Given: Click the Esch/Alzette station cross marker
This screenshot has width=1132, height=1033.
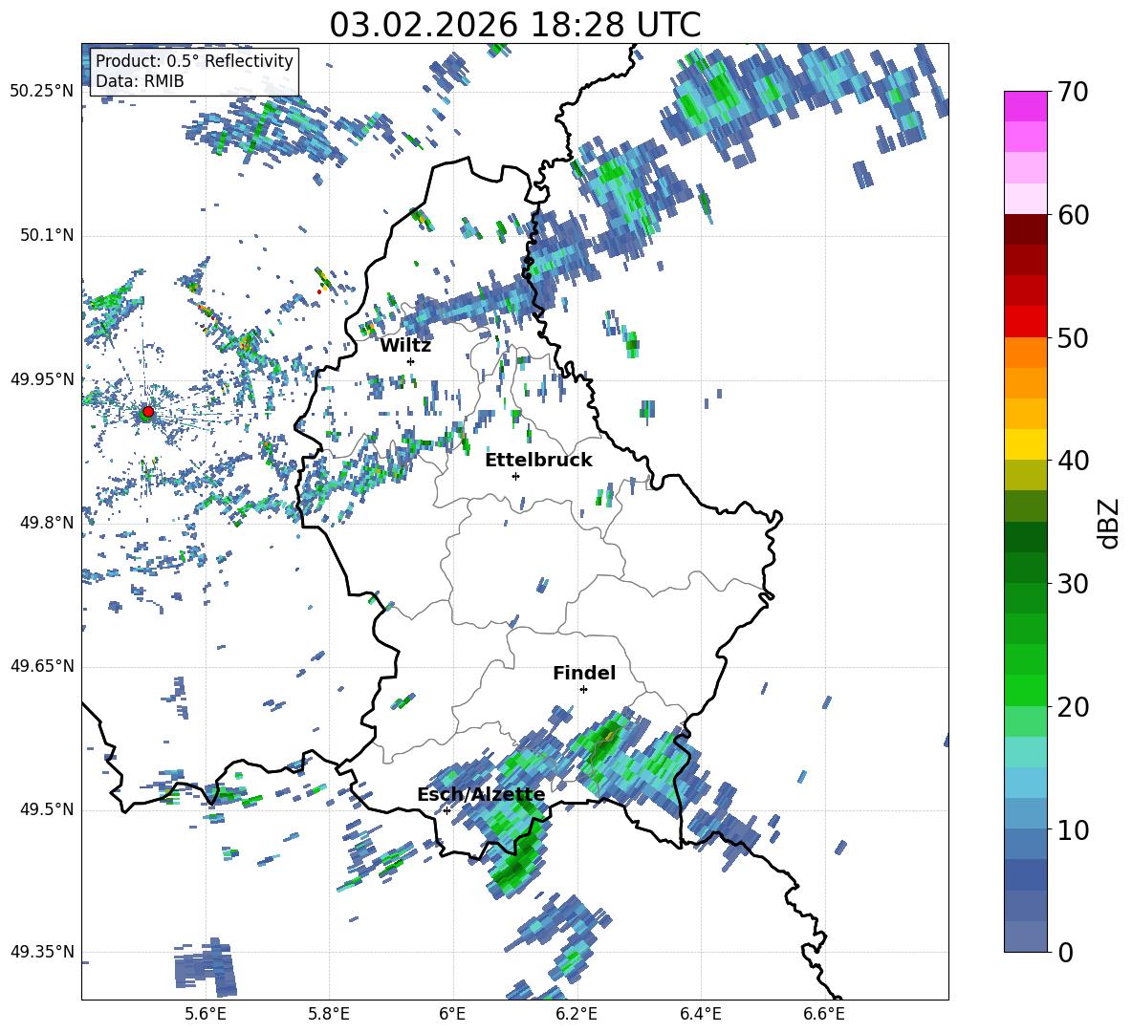Looking at the screenshot, I should pos(446,810).
